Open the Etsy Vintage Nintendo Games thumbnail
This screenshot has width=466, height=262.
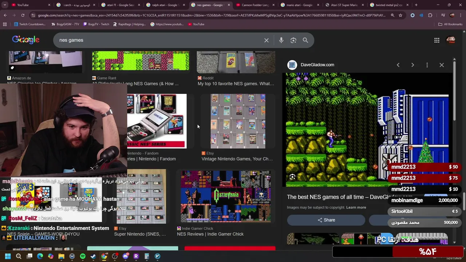click(x=238, y=121)
